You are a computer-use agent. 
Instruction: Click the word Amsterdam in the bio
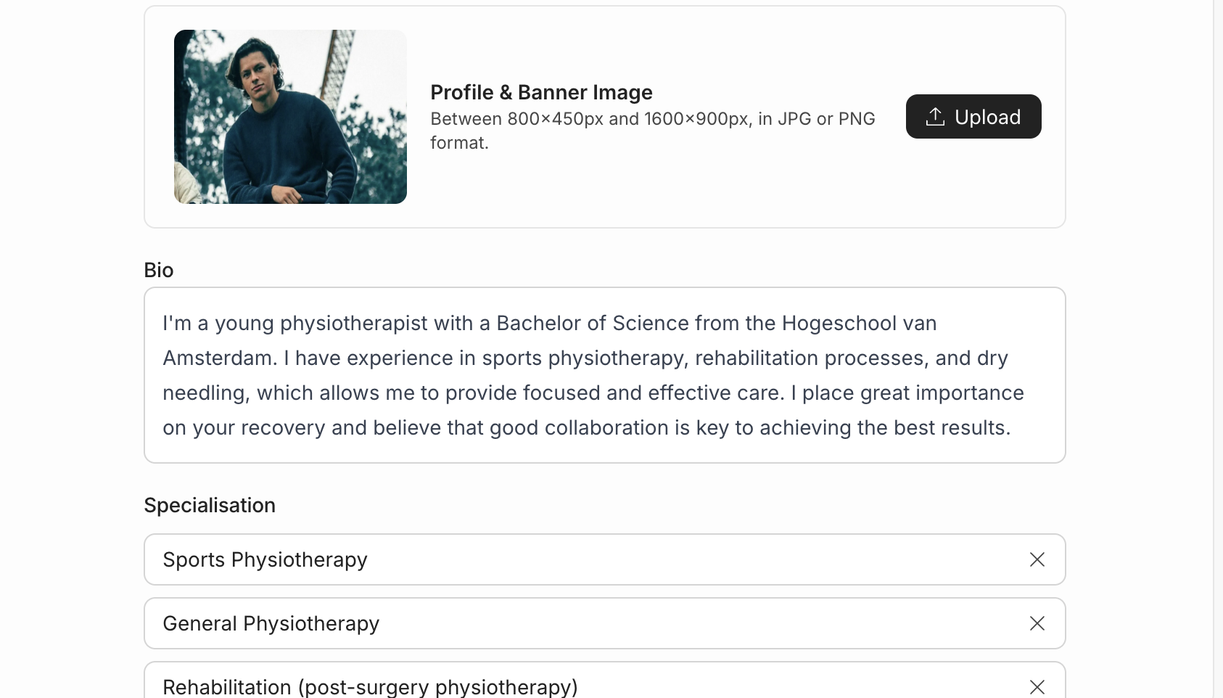pos(220,358)
